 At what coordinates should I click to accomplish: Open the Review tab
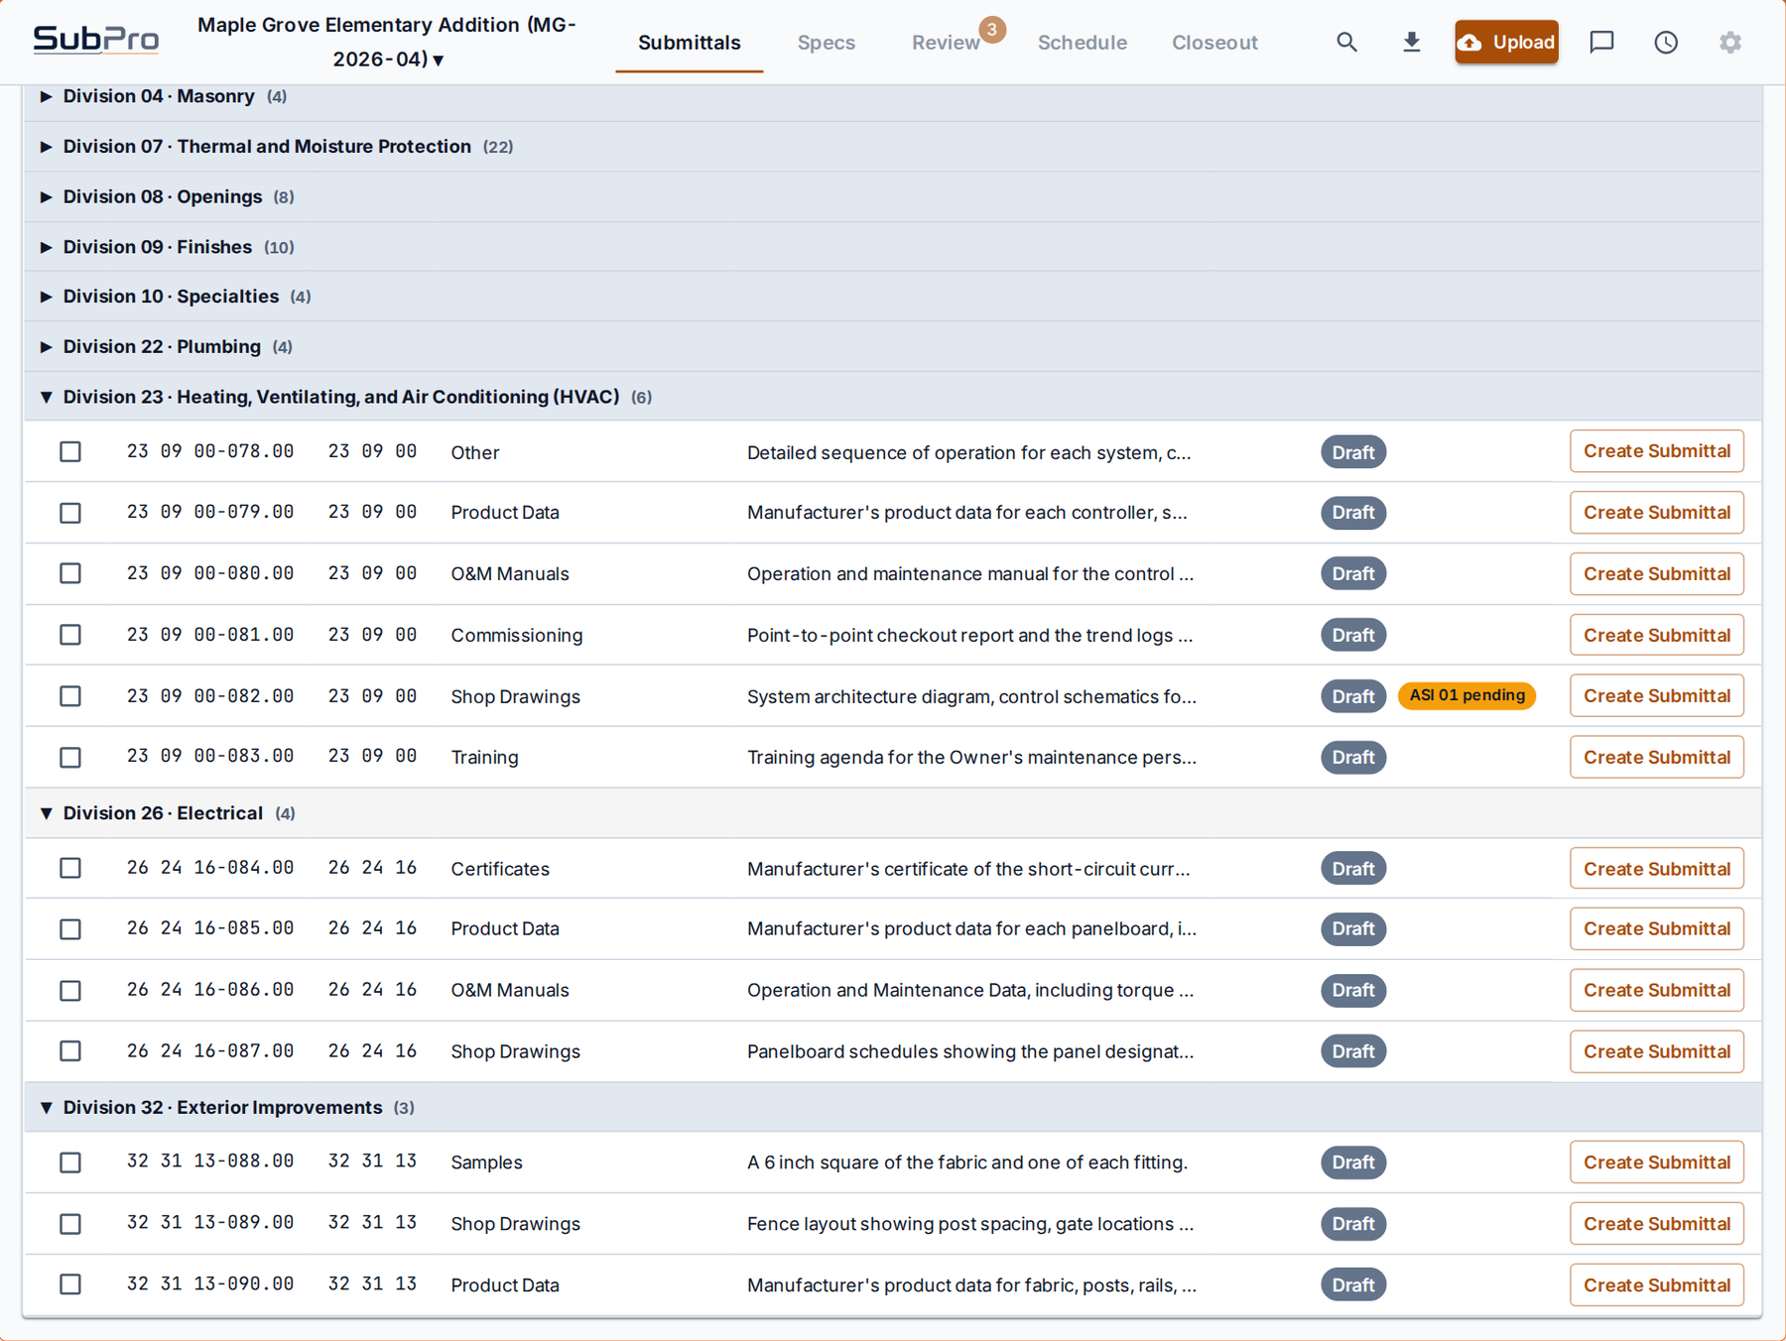coord(946,43)
